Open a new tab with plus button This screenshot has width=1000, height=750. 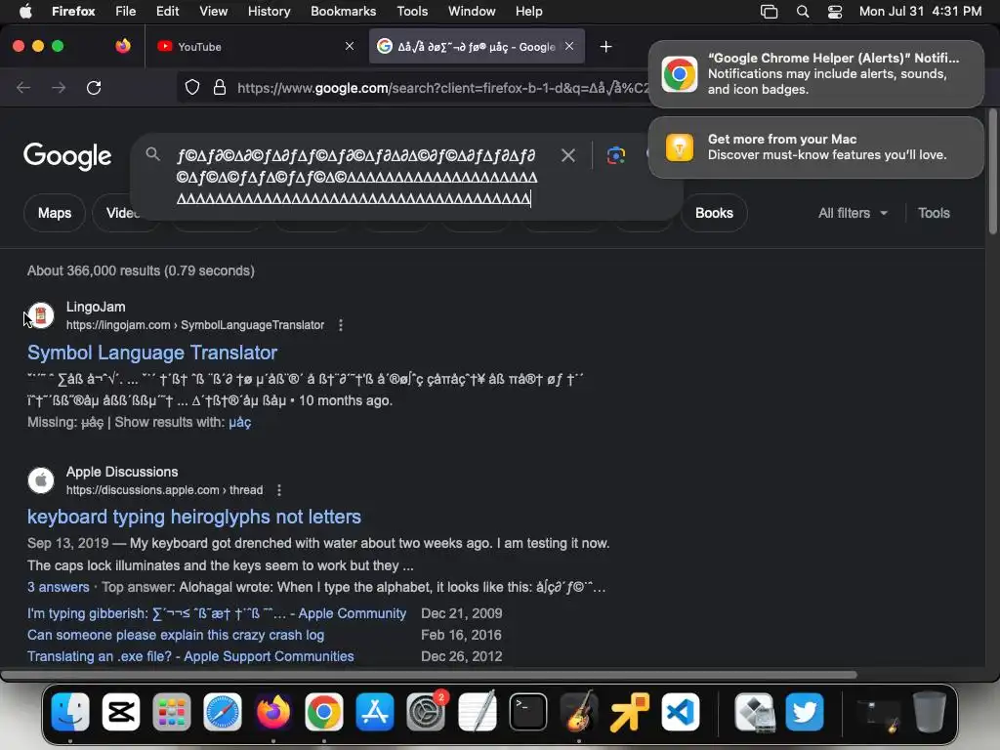tap(605, 47)
